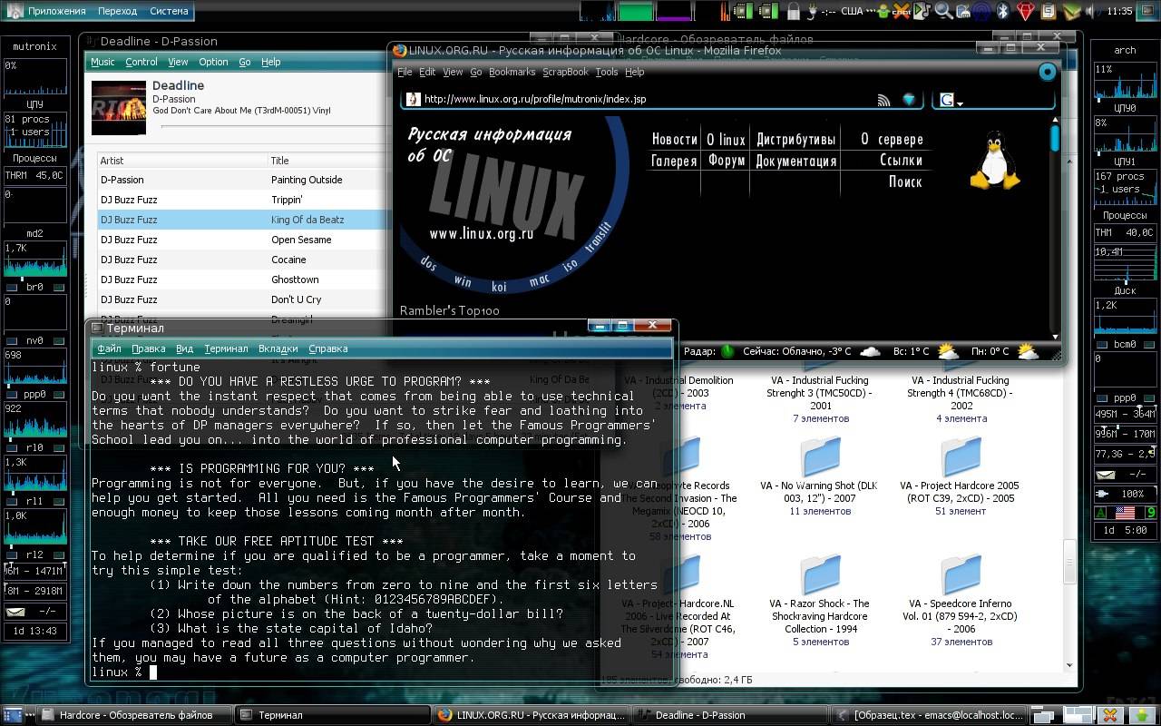Image resolution: width=1161 pixels, height=726 pixels.
Task: Open the Галерея link on linux.org.ru
Action: click(674, 161)
